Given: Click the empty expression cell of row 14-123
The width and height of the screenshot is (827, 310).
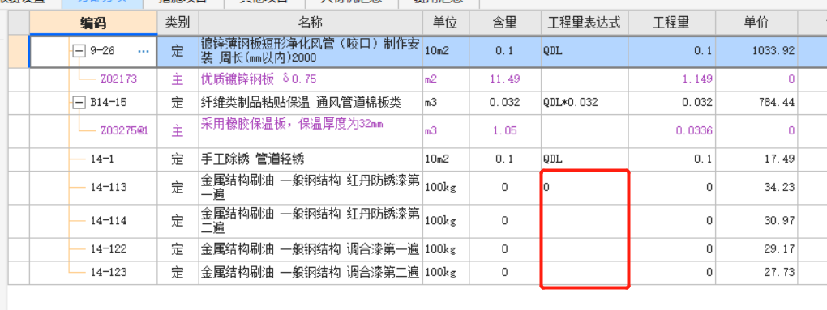Looking at the screenshot, I should click(585, 273).
